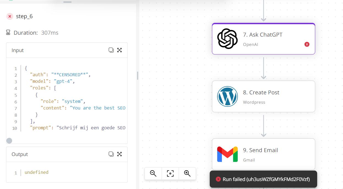Copy the Input panel contents

[x=111, y=50]
